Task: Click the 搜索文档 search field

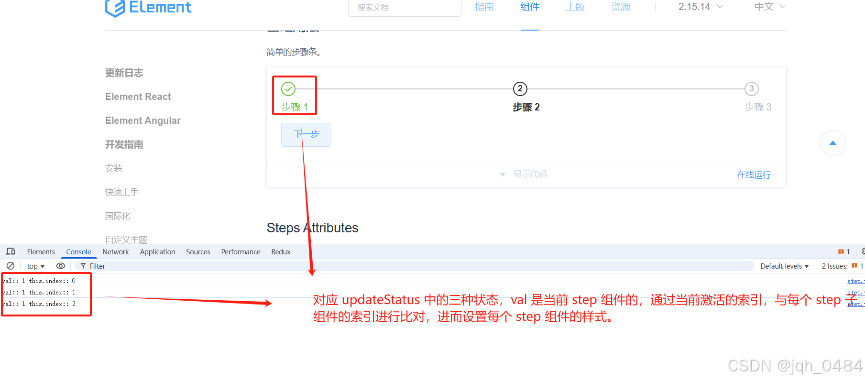Action: tap(405, 7)
